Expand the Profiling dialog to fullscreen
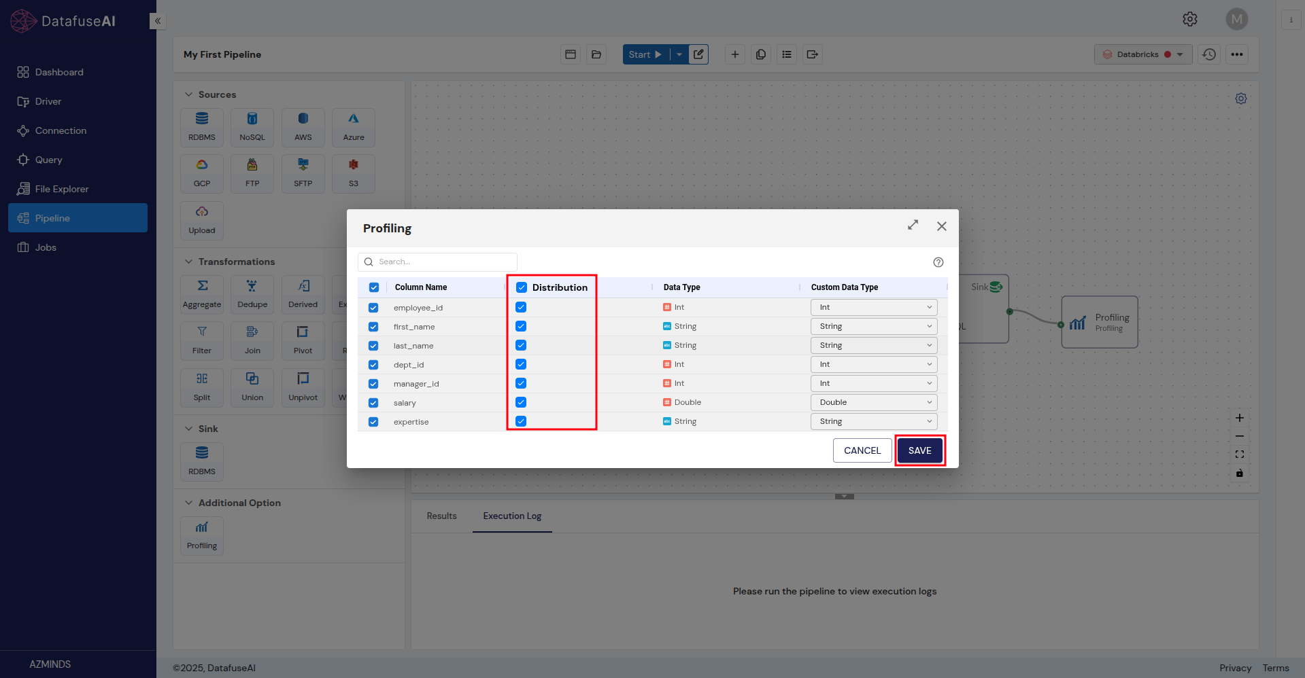Viewport: 1305px width, 678px height. pyautogui.click(x=913, y=226)
